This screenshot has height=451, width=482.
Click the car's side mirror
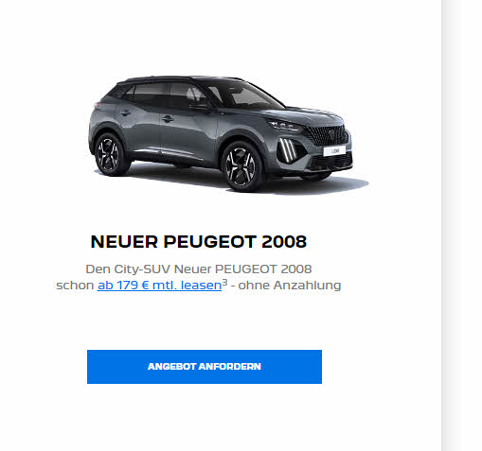(x=200, y=107)
